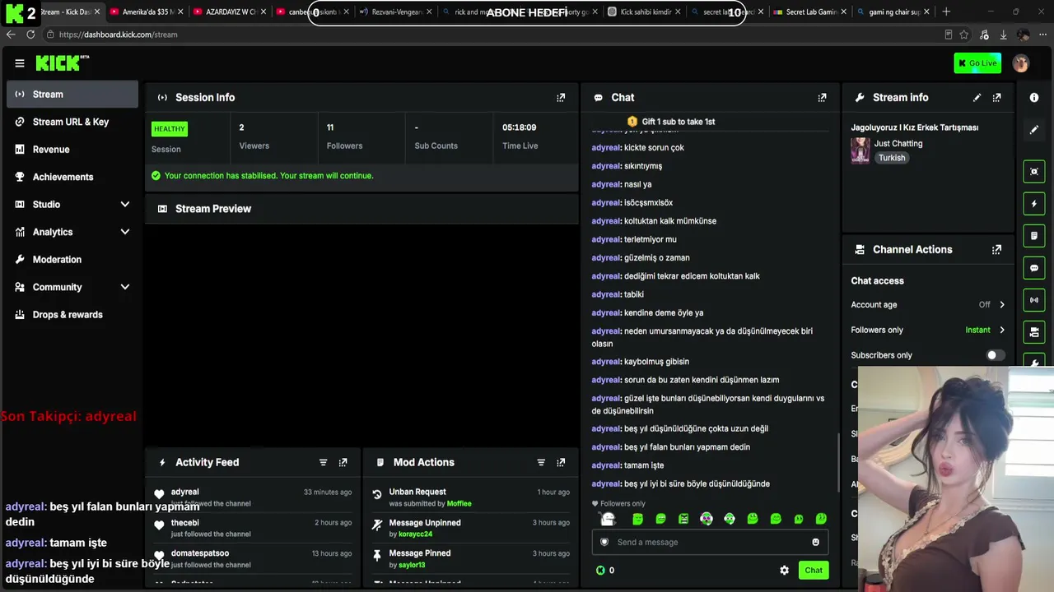Switch to the Kick sahibi kimdir tab
Viewport: 1054px width, 592px height.
[x=644, y=12]
